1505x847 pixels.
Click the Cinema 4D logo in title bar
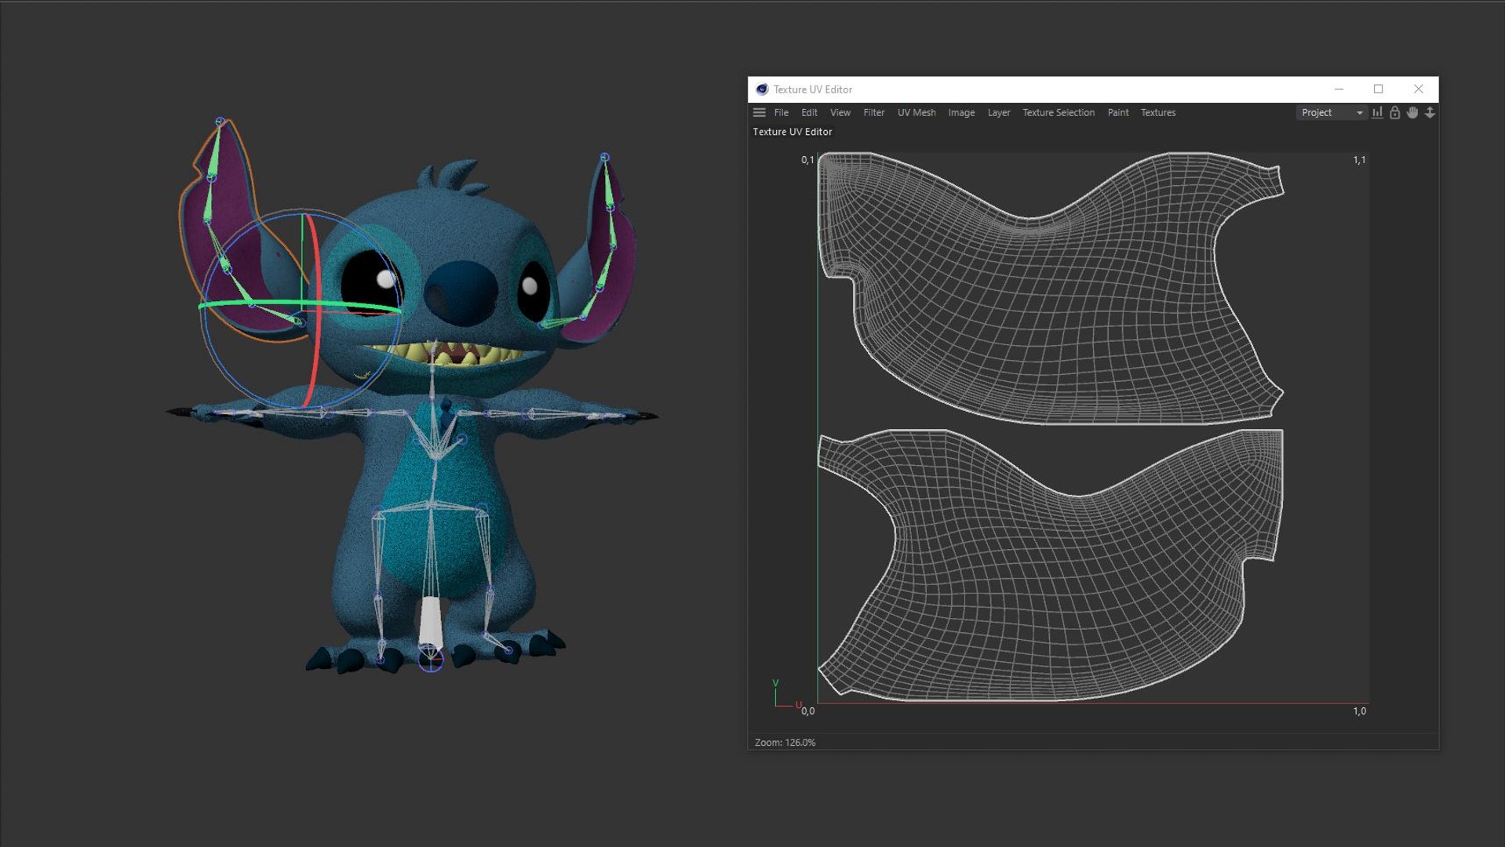click(x=761, y=89)
